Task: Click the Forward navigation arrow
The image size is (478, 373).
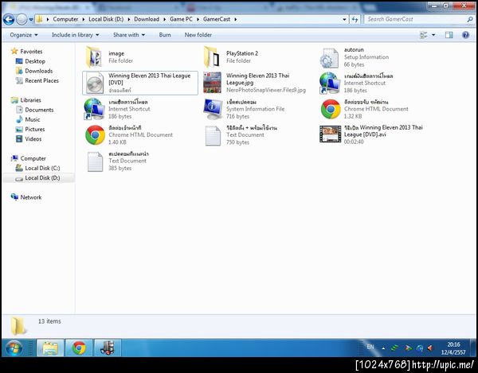Action: (22, 19)
